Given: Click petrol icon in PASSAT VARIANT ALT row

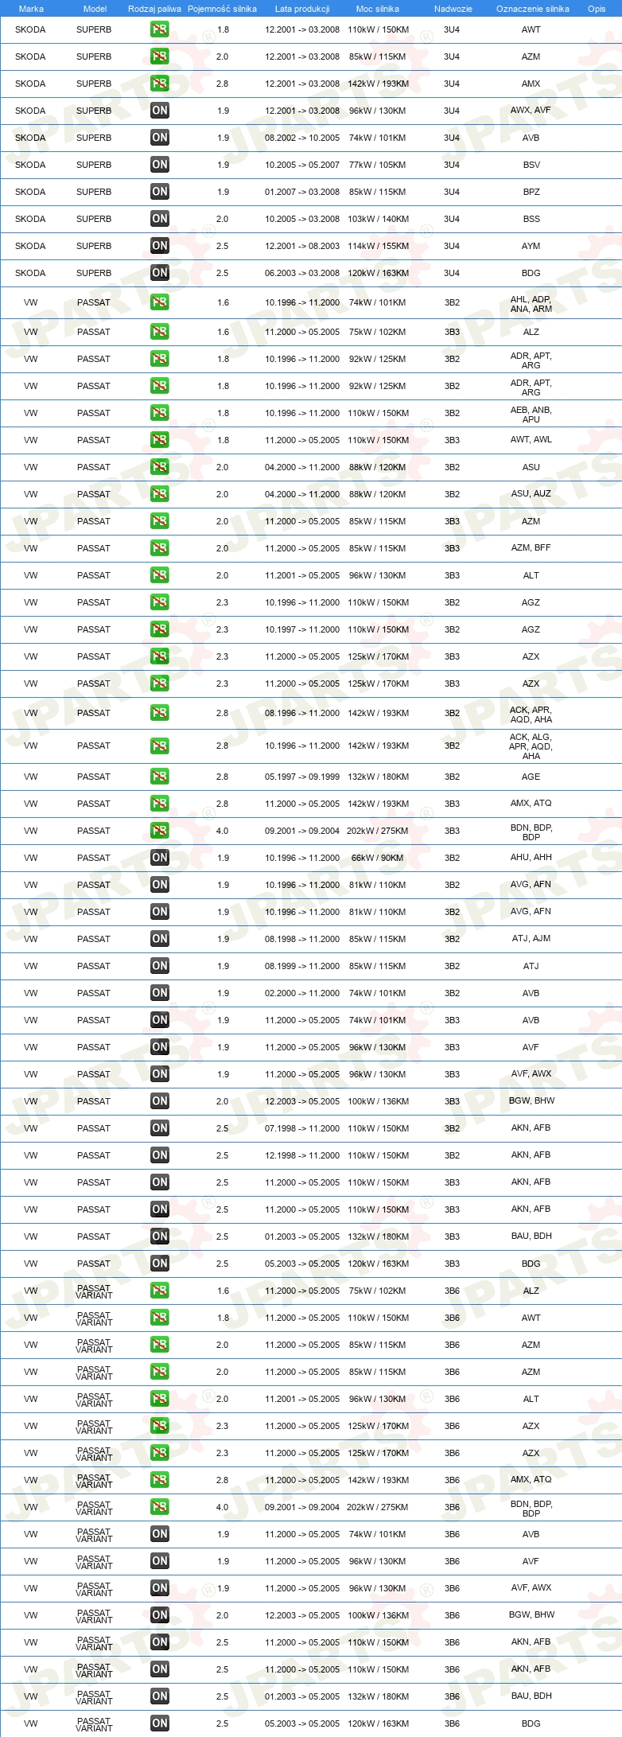Looking at the screenshot, I should [x=160, y=1399].
